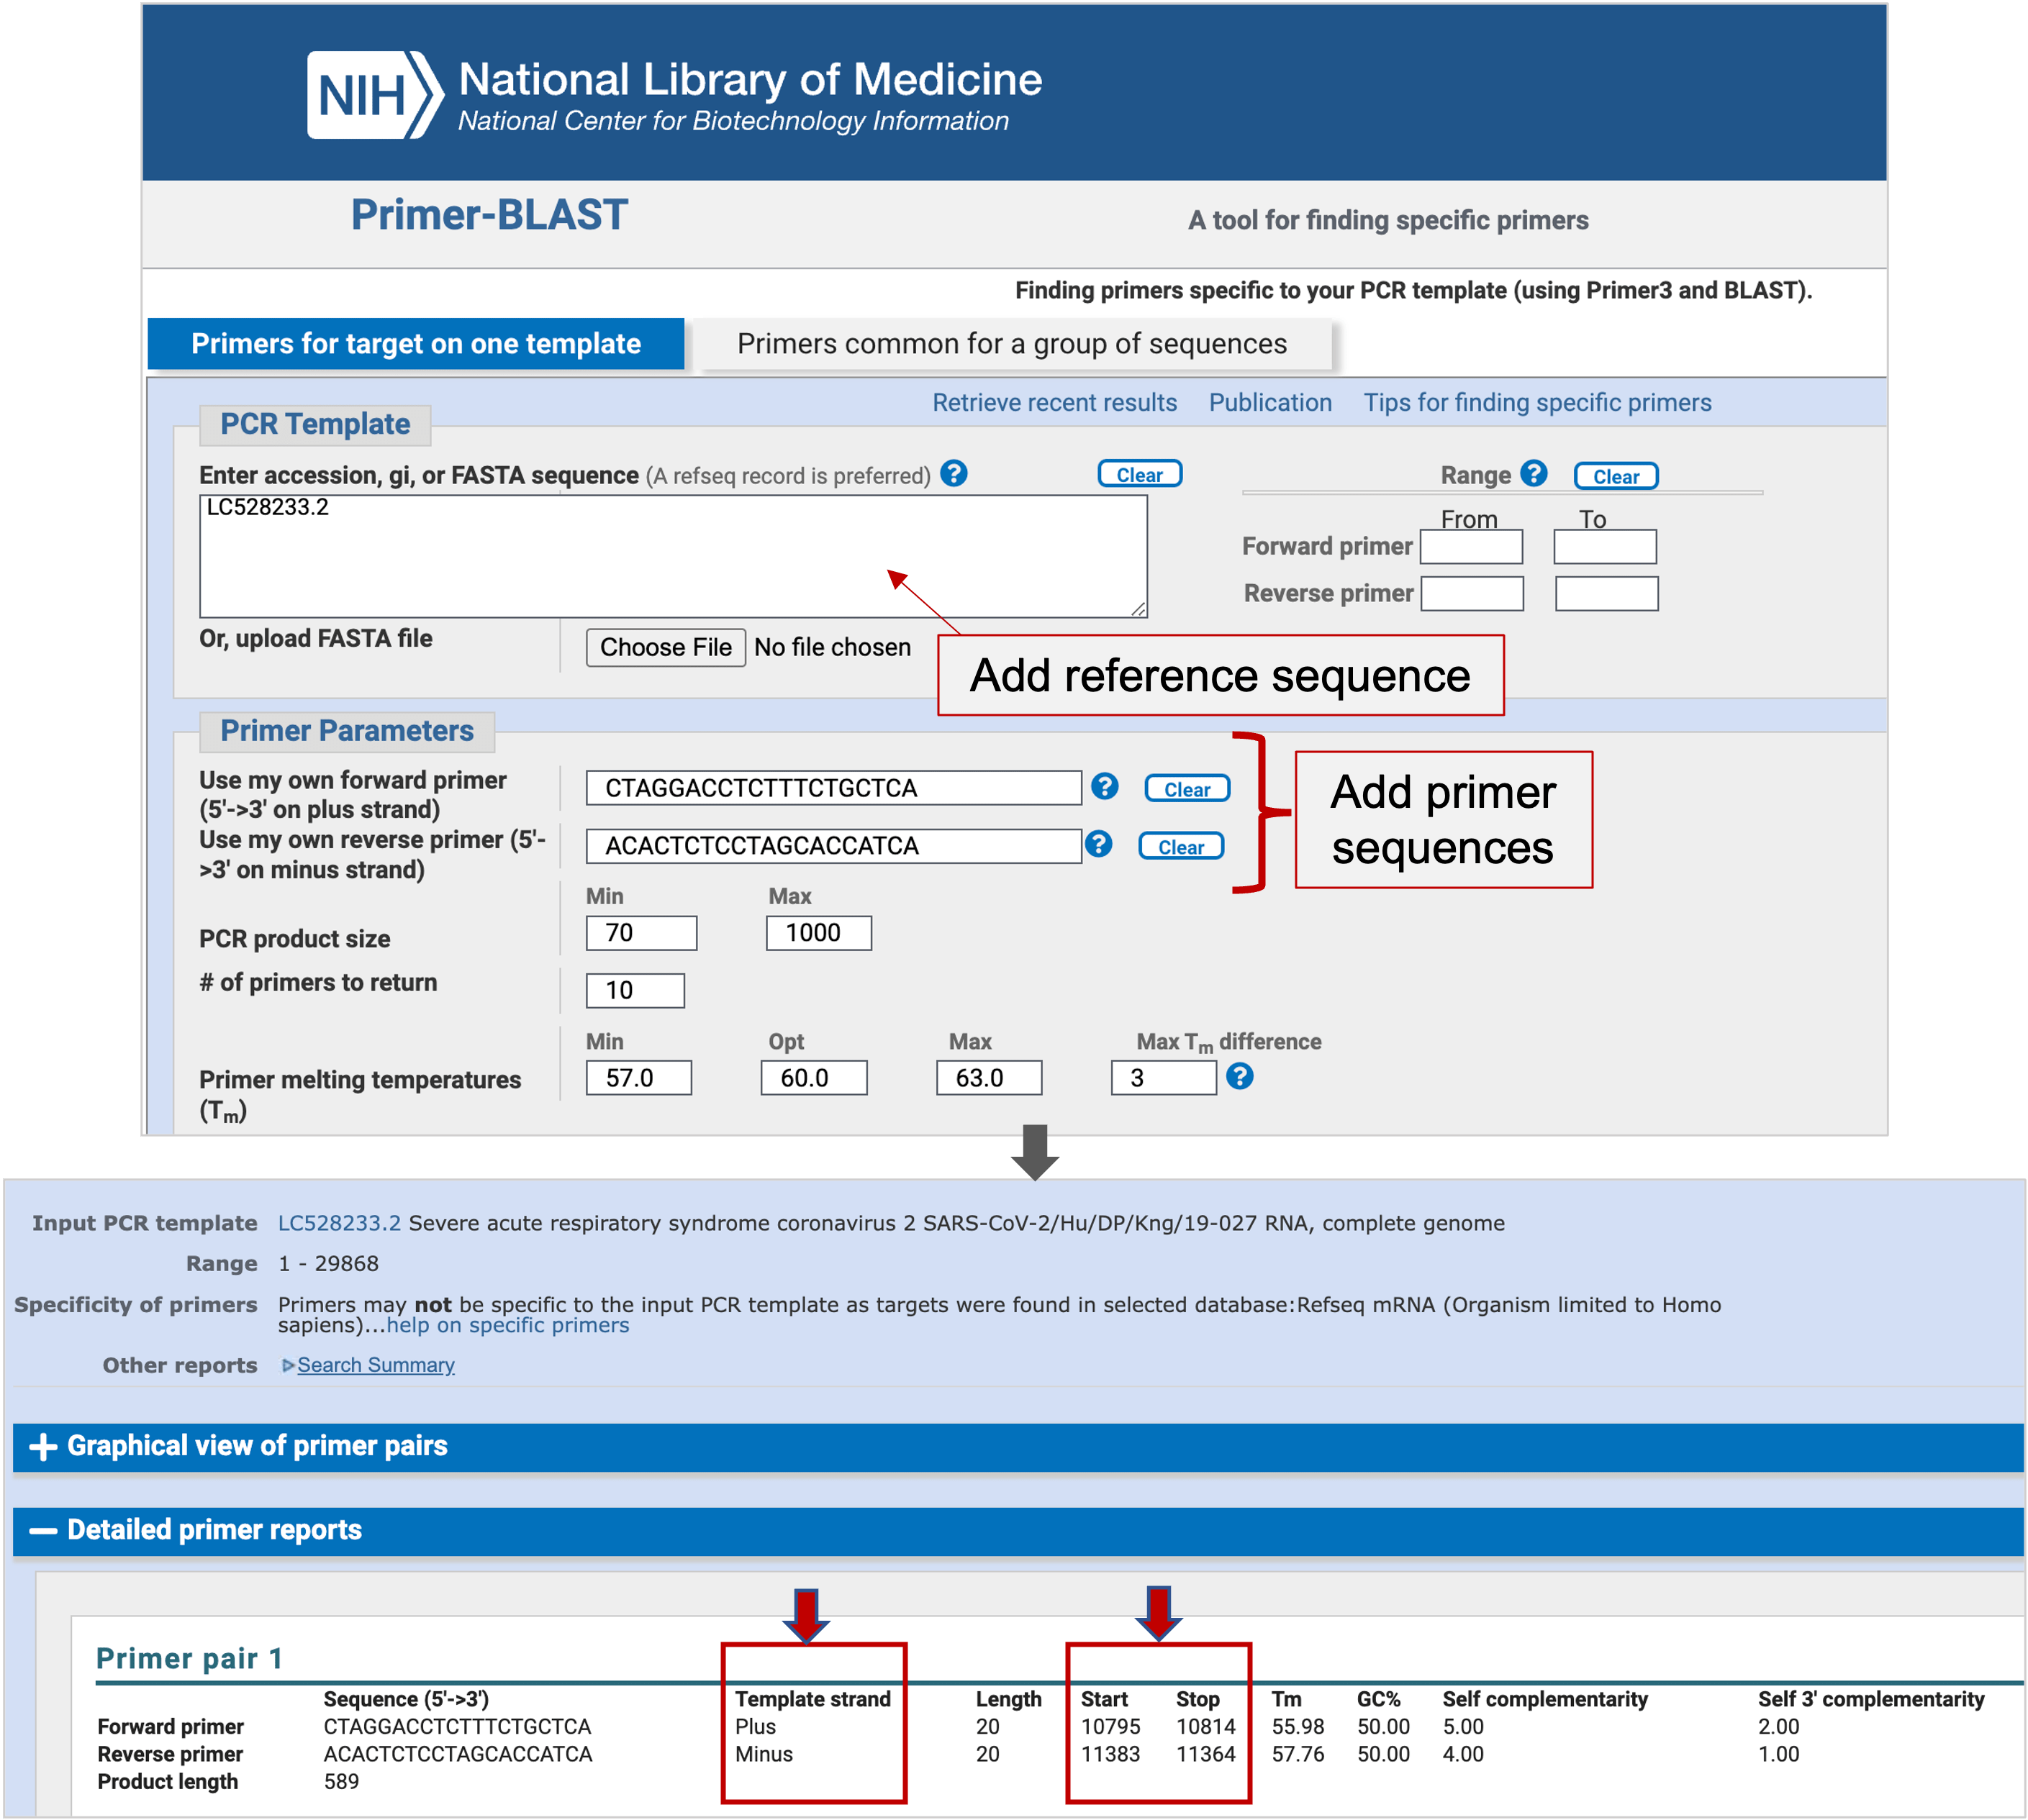Open LC528233.2 template accession link
2028x1820 pixels.
(338, 1223)
